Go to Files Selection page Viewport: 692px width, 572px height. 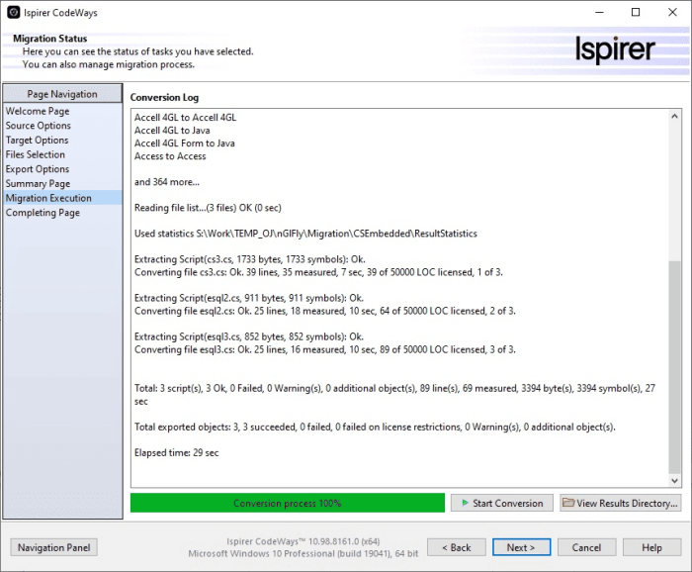pos(36,154)
